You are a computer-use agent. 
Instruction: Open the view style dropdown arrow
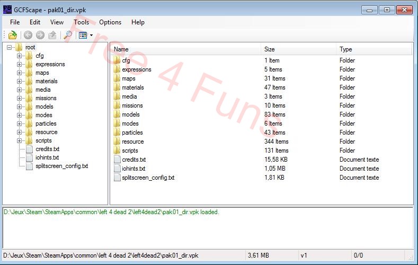[91, 36]
